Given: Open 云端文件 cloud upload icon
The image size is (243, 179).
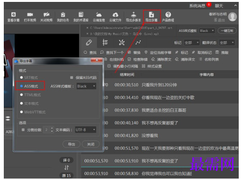Looking at the screenshot, I should pyautogui.click(x=115, y=17).
